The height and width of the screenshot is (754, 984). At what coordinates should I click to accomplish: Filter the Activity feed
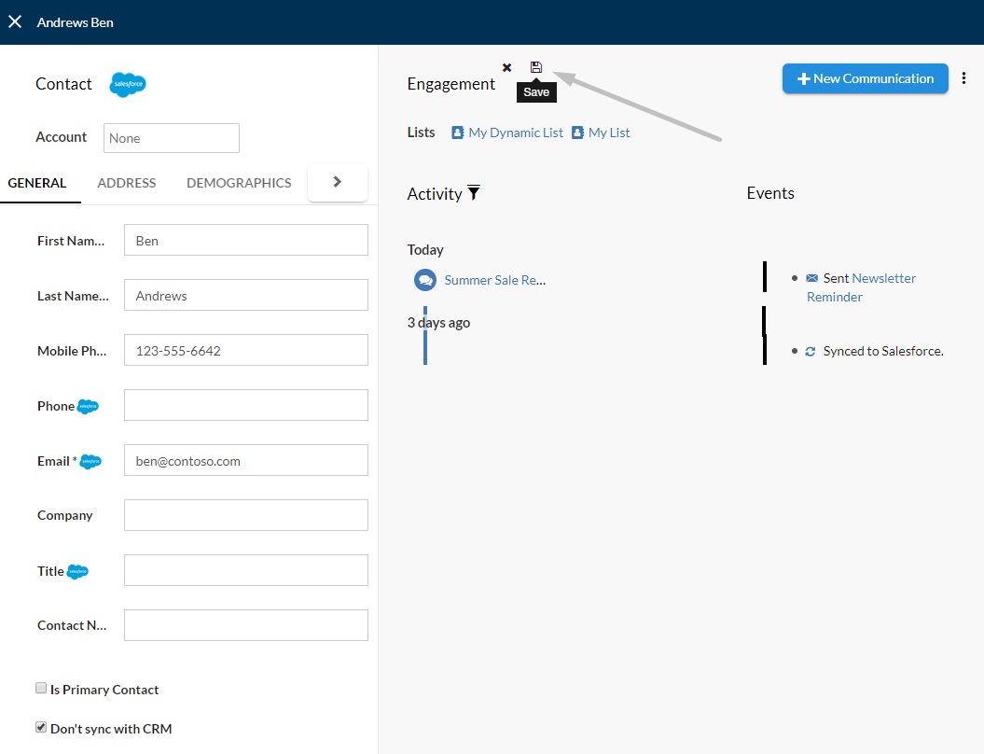(474, 193)
